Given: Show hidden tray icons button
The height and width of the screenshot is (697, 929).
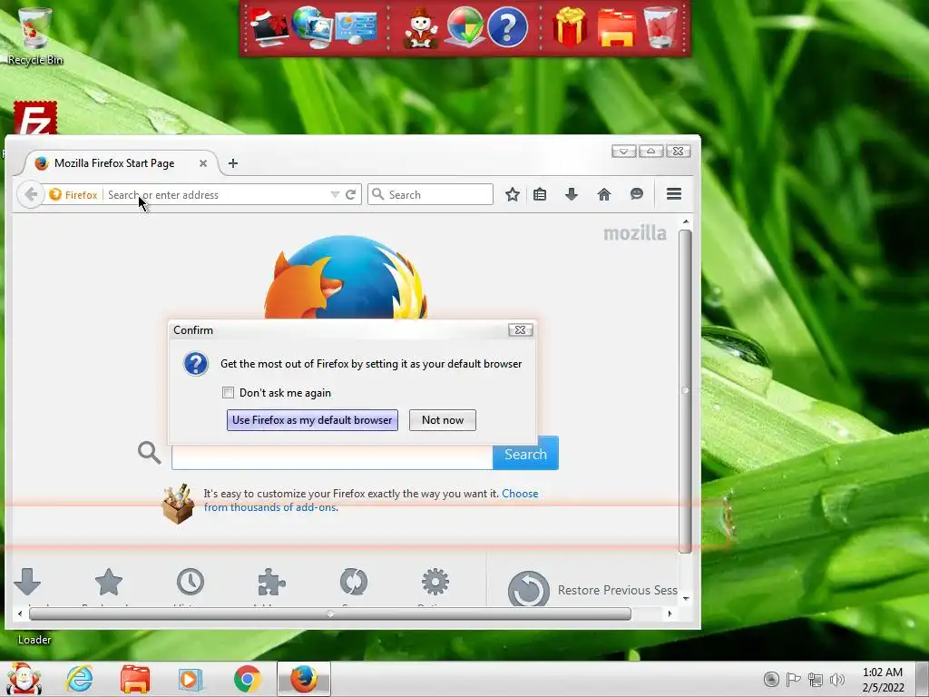Looking at the screenshot, I should [771, 679].
